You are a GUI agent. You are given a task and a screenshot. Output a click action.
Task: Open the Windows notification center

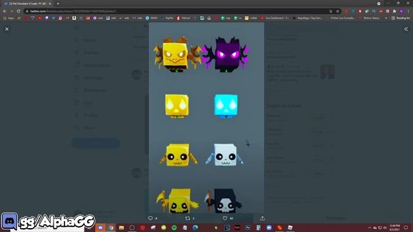pyautogui.click(x=406, y=227)
